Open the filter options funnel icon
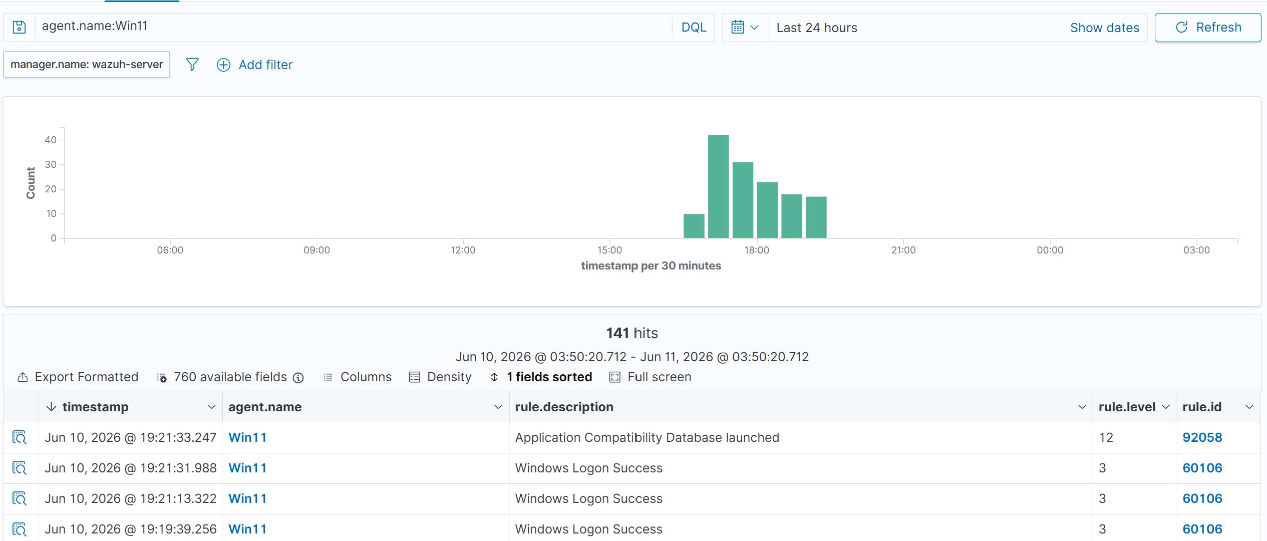 point(192,65)
